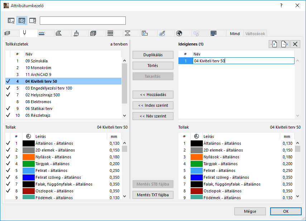Open the Profiles I-beam tab icon
Viewport: 306px width, 221px height.
point(128,33)
